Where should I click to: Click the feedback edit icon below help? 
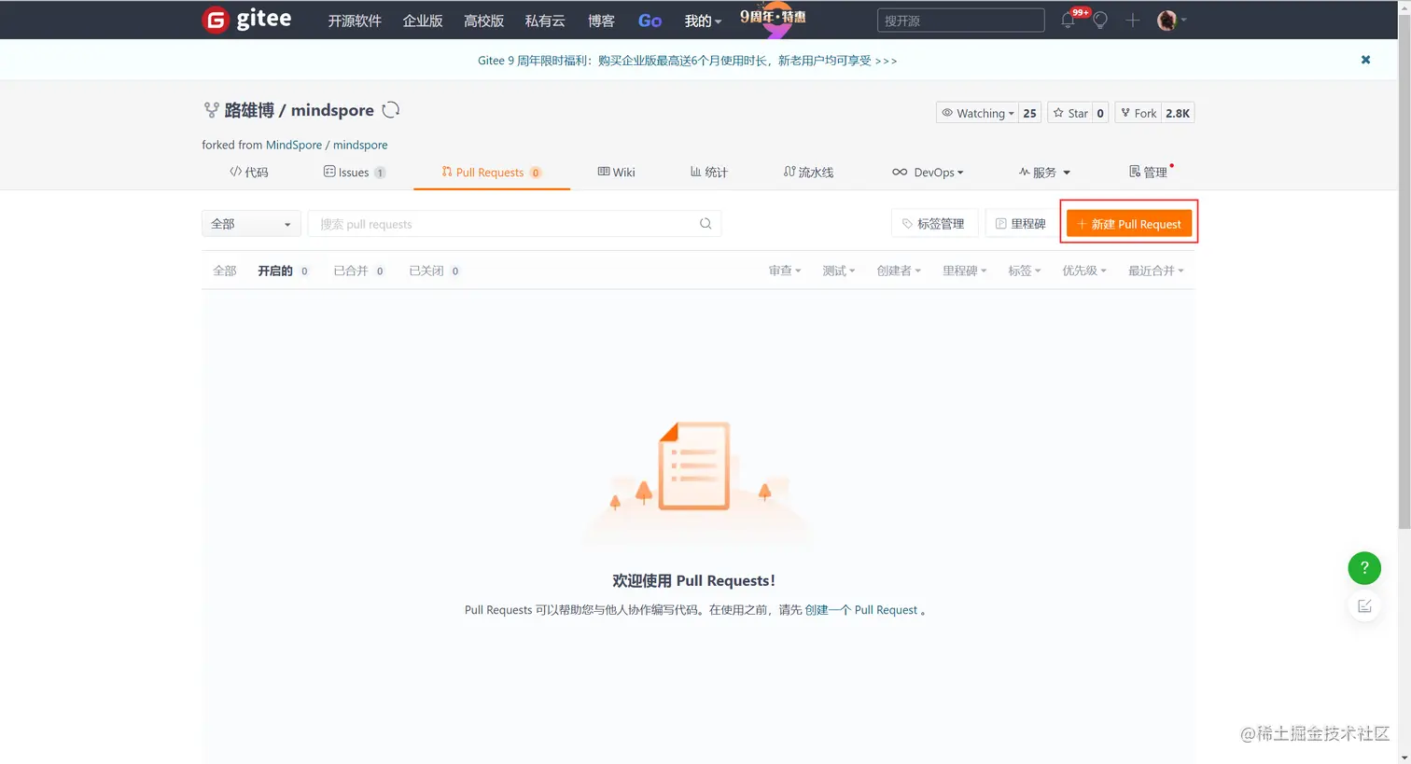point(1364,606)
